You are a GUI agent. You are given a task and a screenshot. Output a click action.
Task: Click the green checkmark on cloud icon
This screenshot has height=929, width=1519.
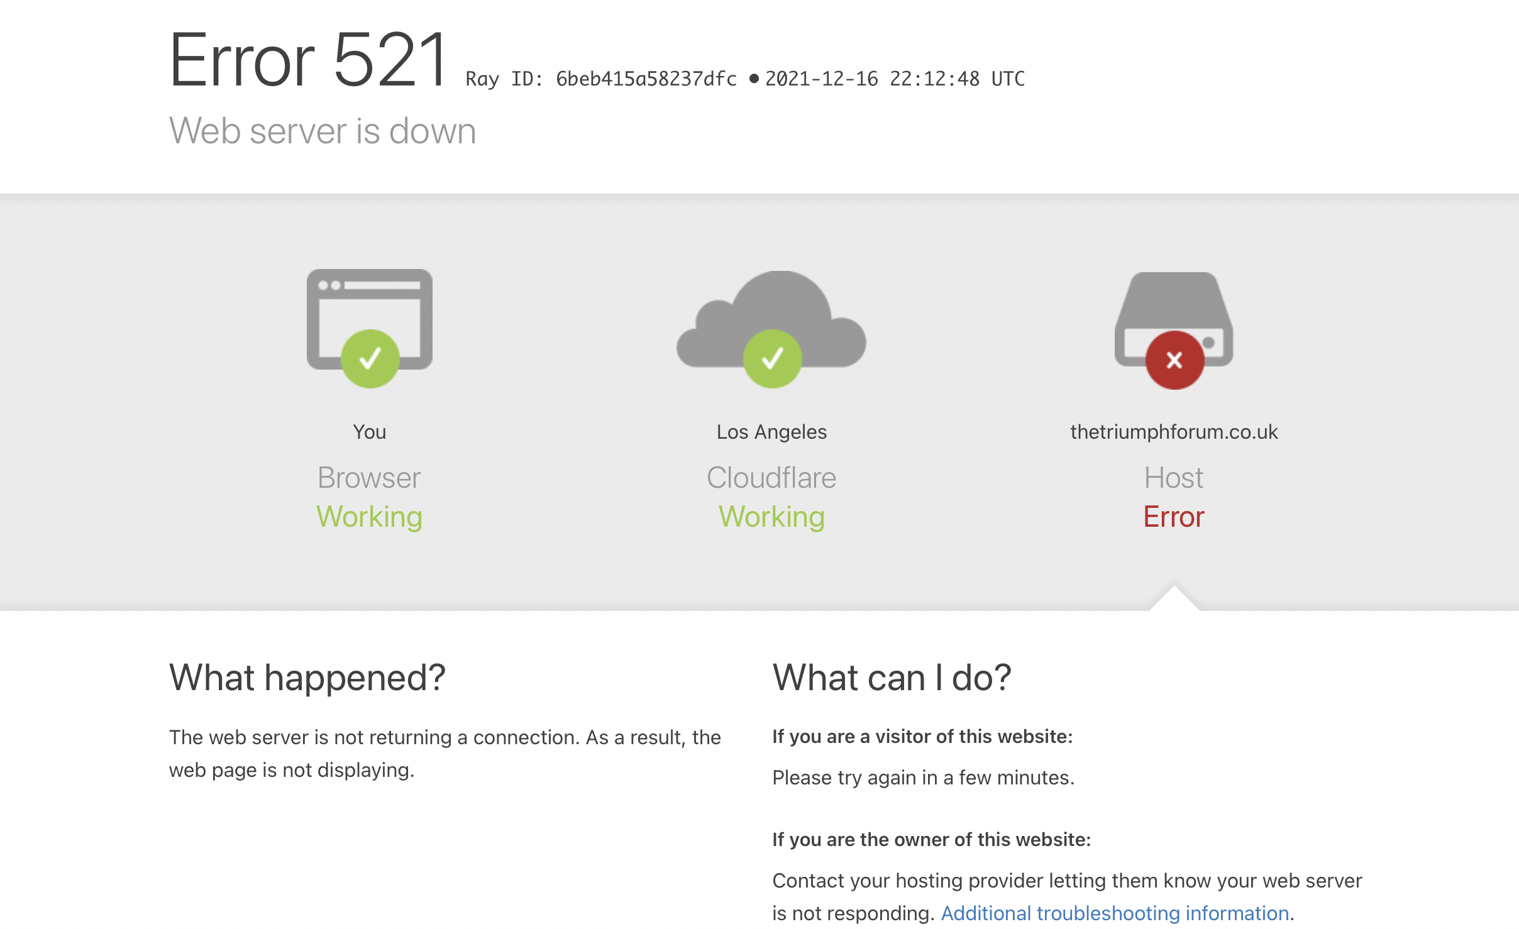point(772,359)
